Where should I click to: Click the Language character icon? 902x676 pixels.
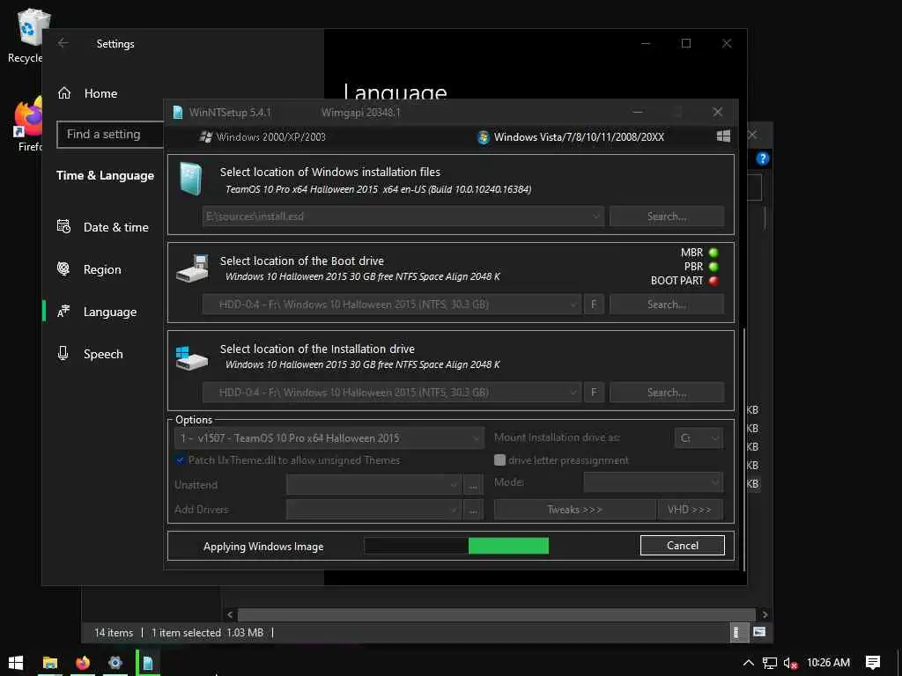click(x=63, y=311)
